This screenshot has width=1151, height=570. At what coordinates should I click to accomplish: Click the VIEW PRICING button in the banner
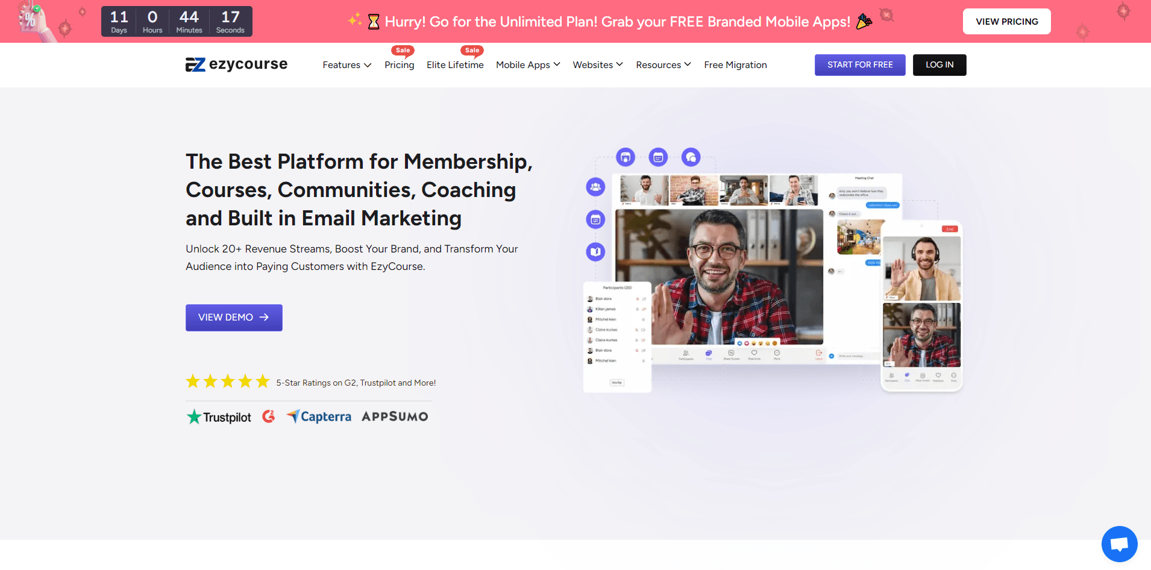pos(1007,22)
